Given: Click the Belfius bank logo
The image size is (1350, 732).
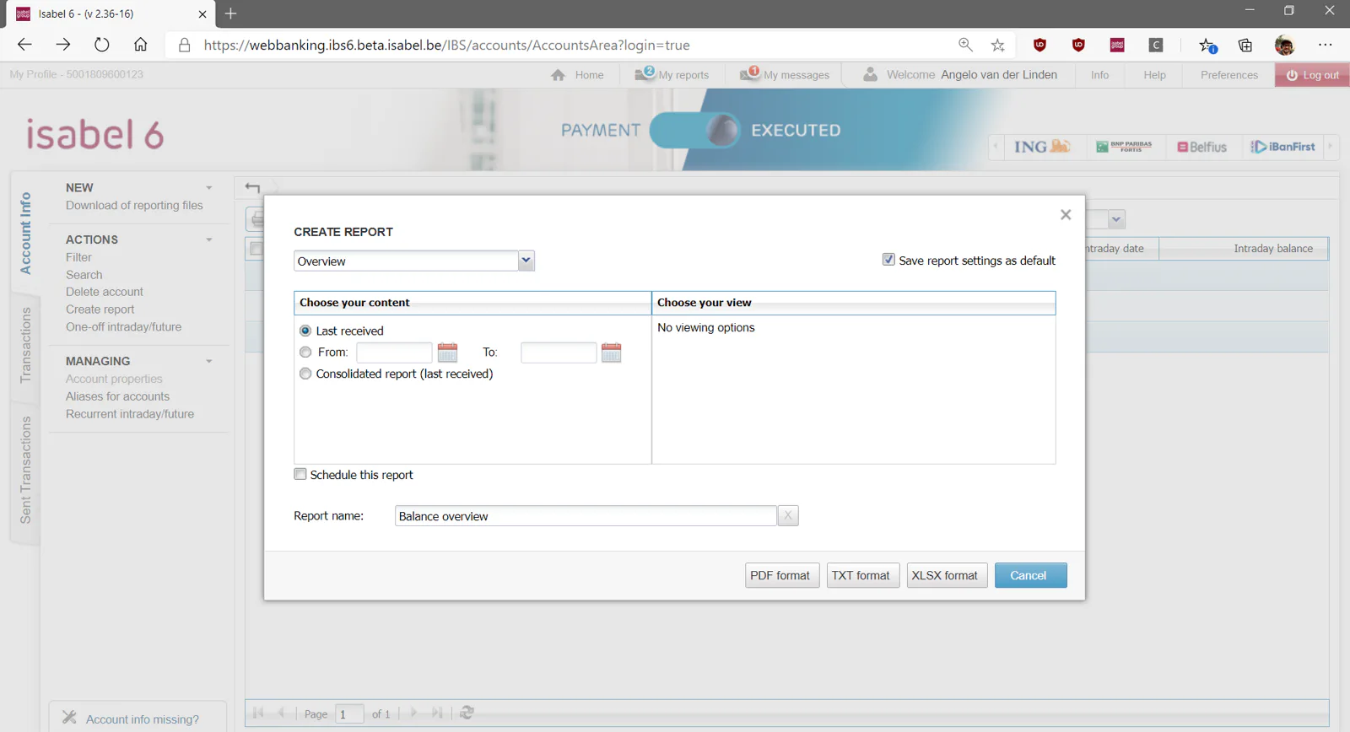Looking at the screenshot, I should coord(1202,147).
